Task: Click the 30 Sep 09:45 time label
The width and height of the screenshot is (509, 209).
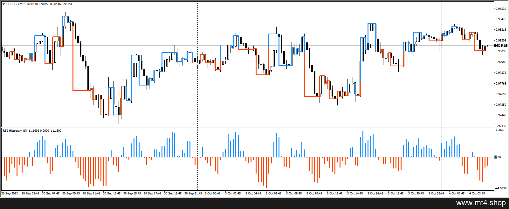Action: 71,193
